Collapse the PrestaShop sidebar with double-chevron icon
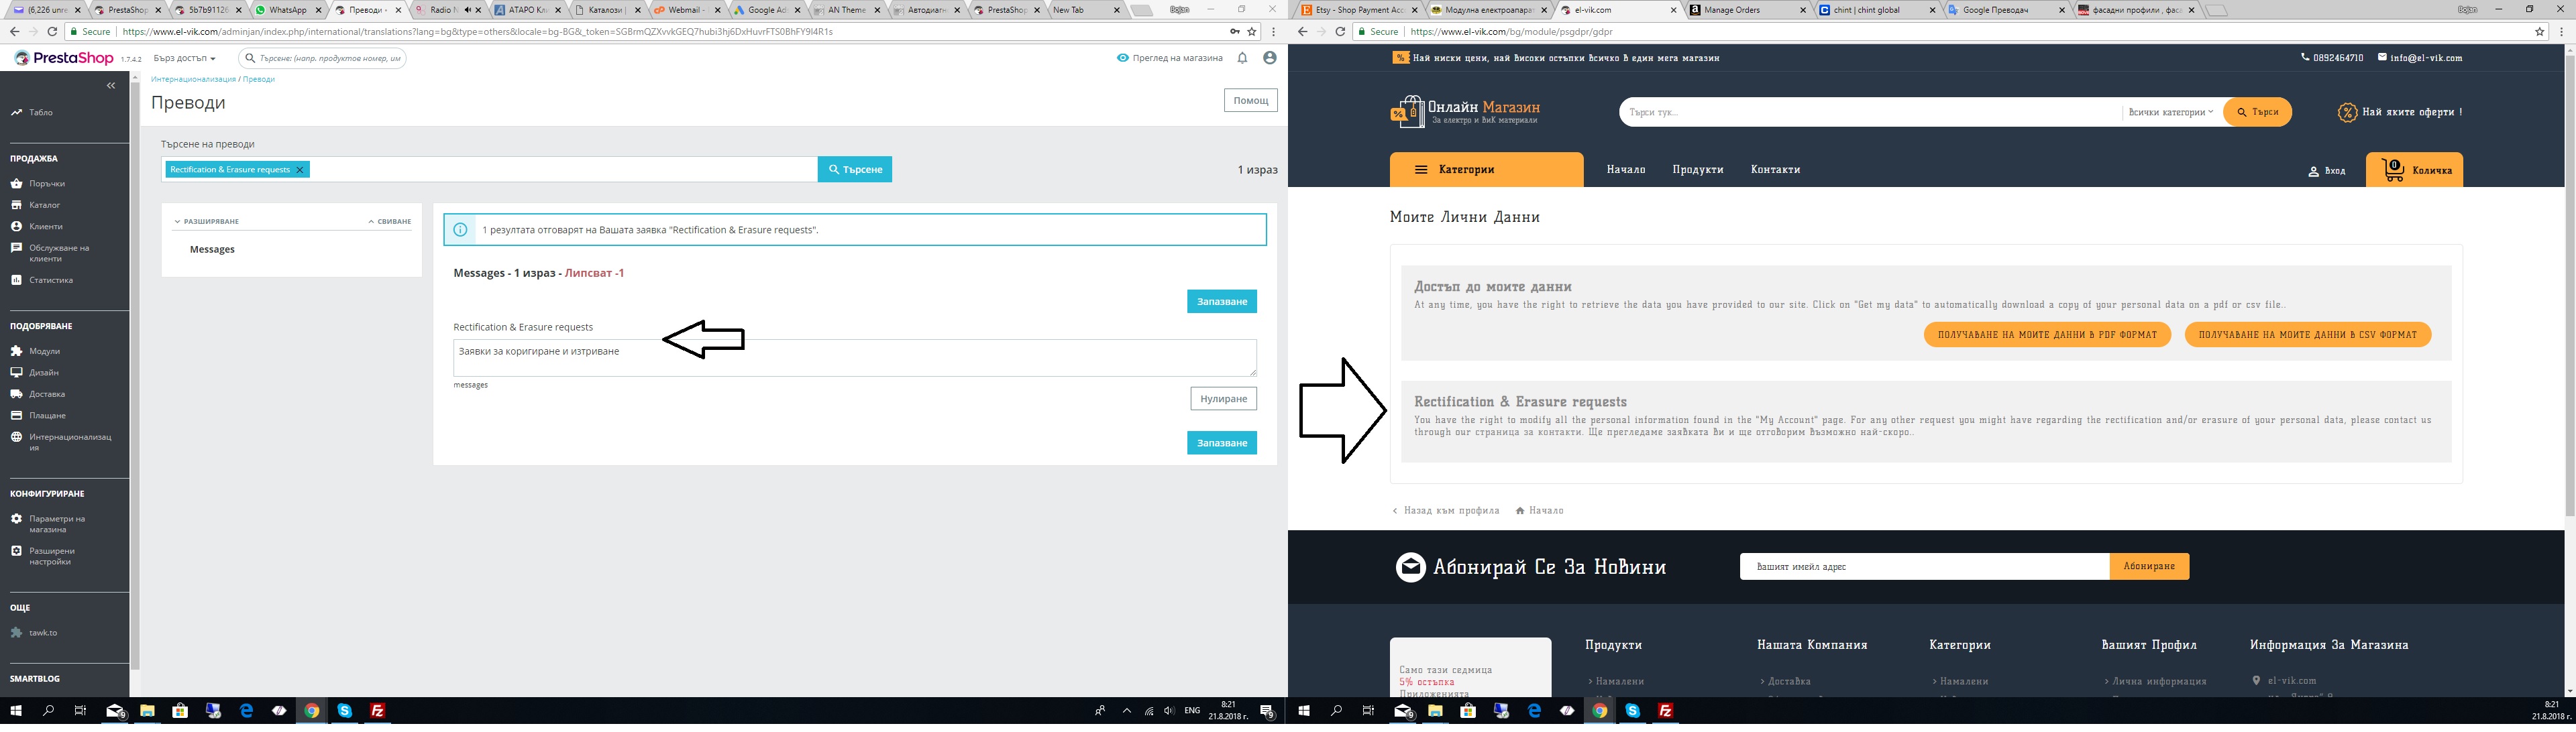Viewport: 2576px width, 732px height. 111,86
